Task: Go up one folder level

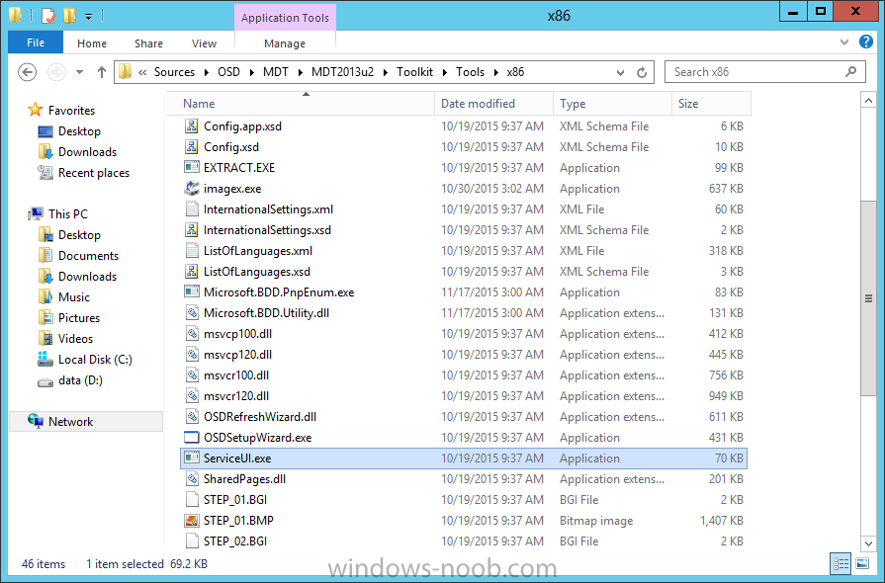Action: click(102, 72)
